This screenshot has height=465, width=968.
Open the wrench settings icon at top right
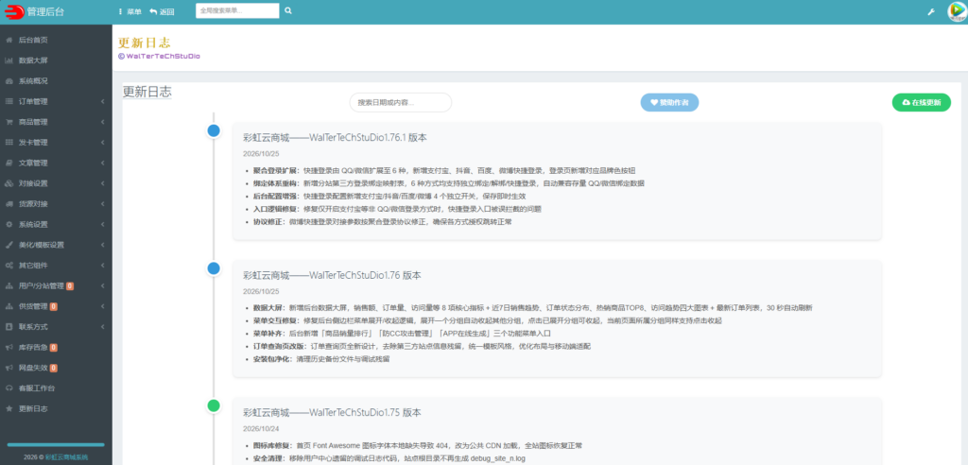[x=931, y=11]
